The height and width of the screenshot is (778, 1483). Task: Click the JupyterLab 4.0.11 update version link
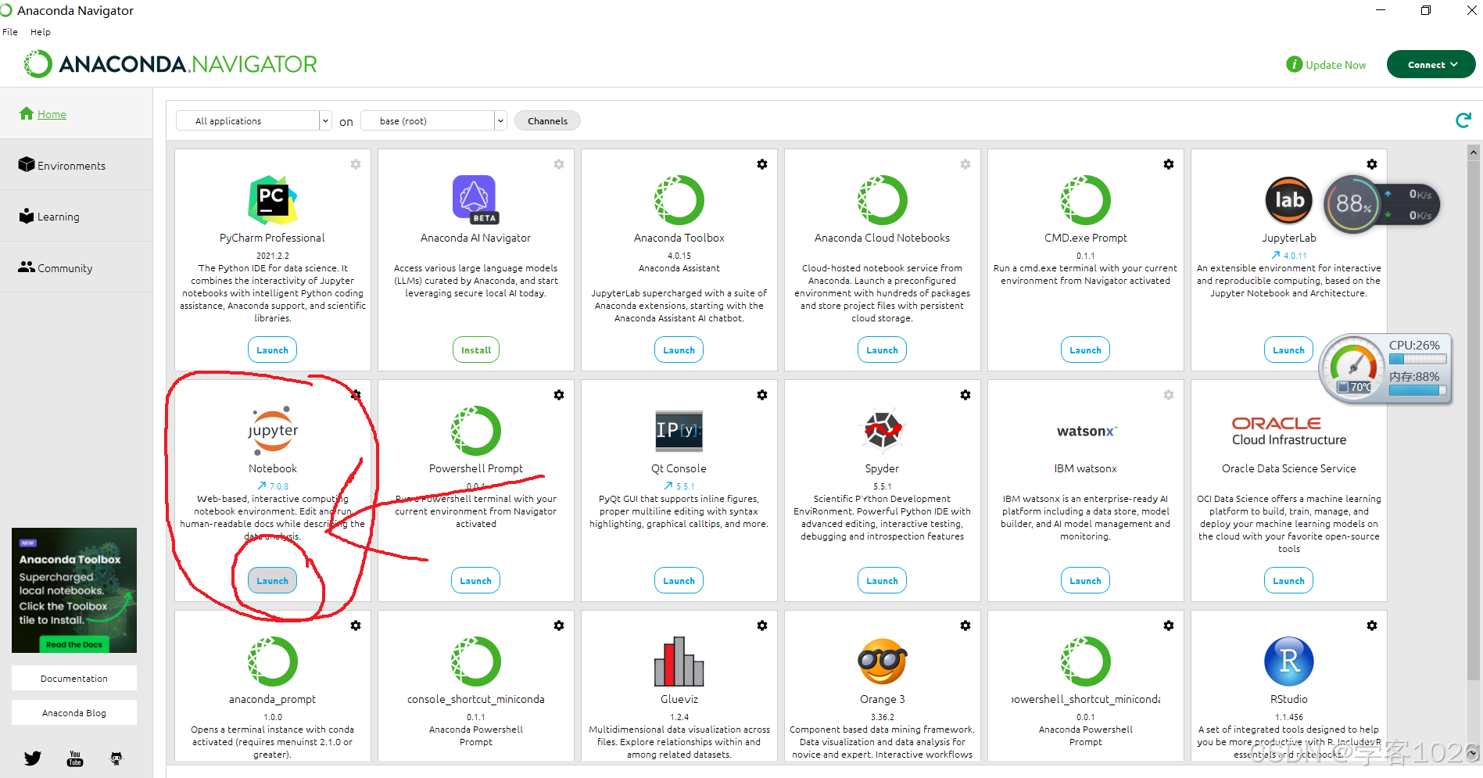[1288, 255]
